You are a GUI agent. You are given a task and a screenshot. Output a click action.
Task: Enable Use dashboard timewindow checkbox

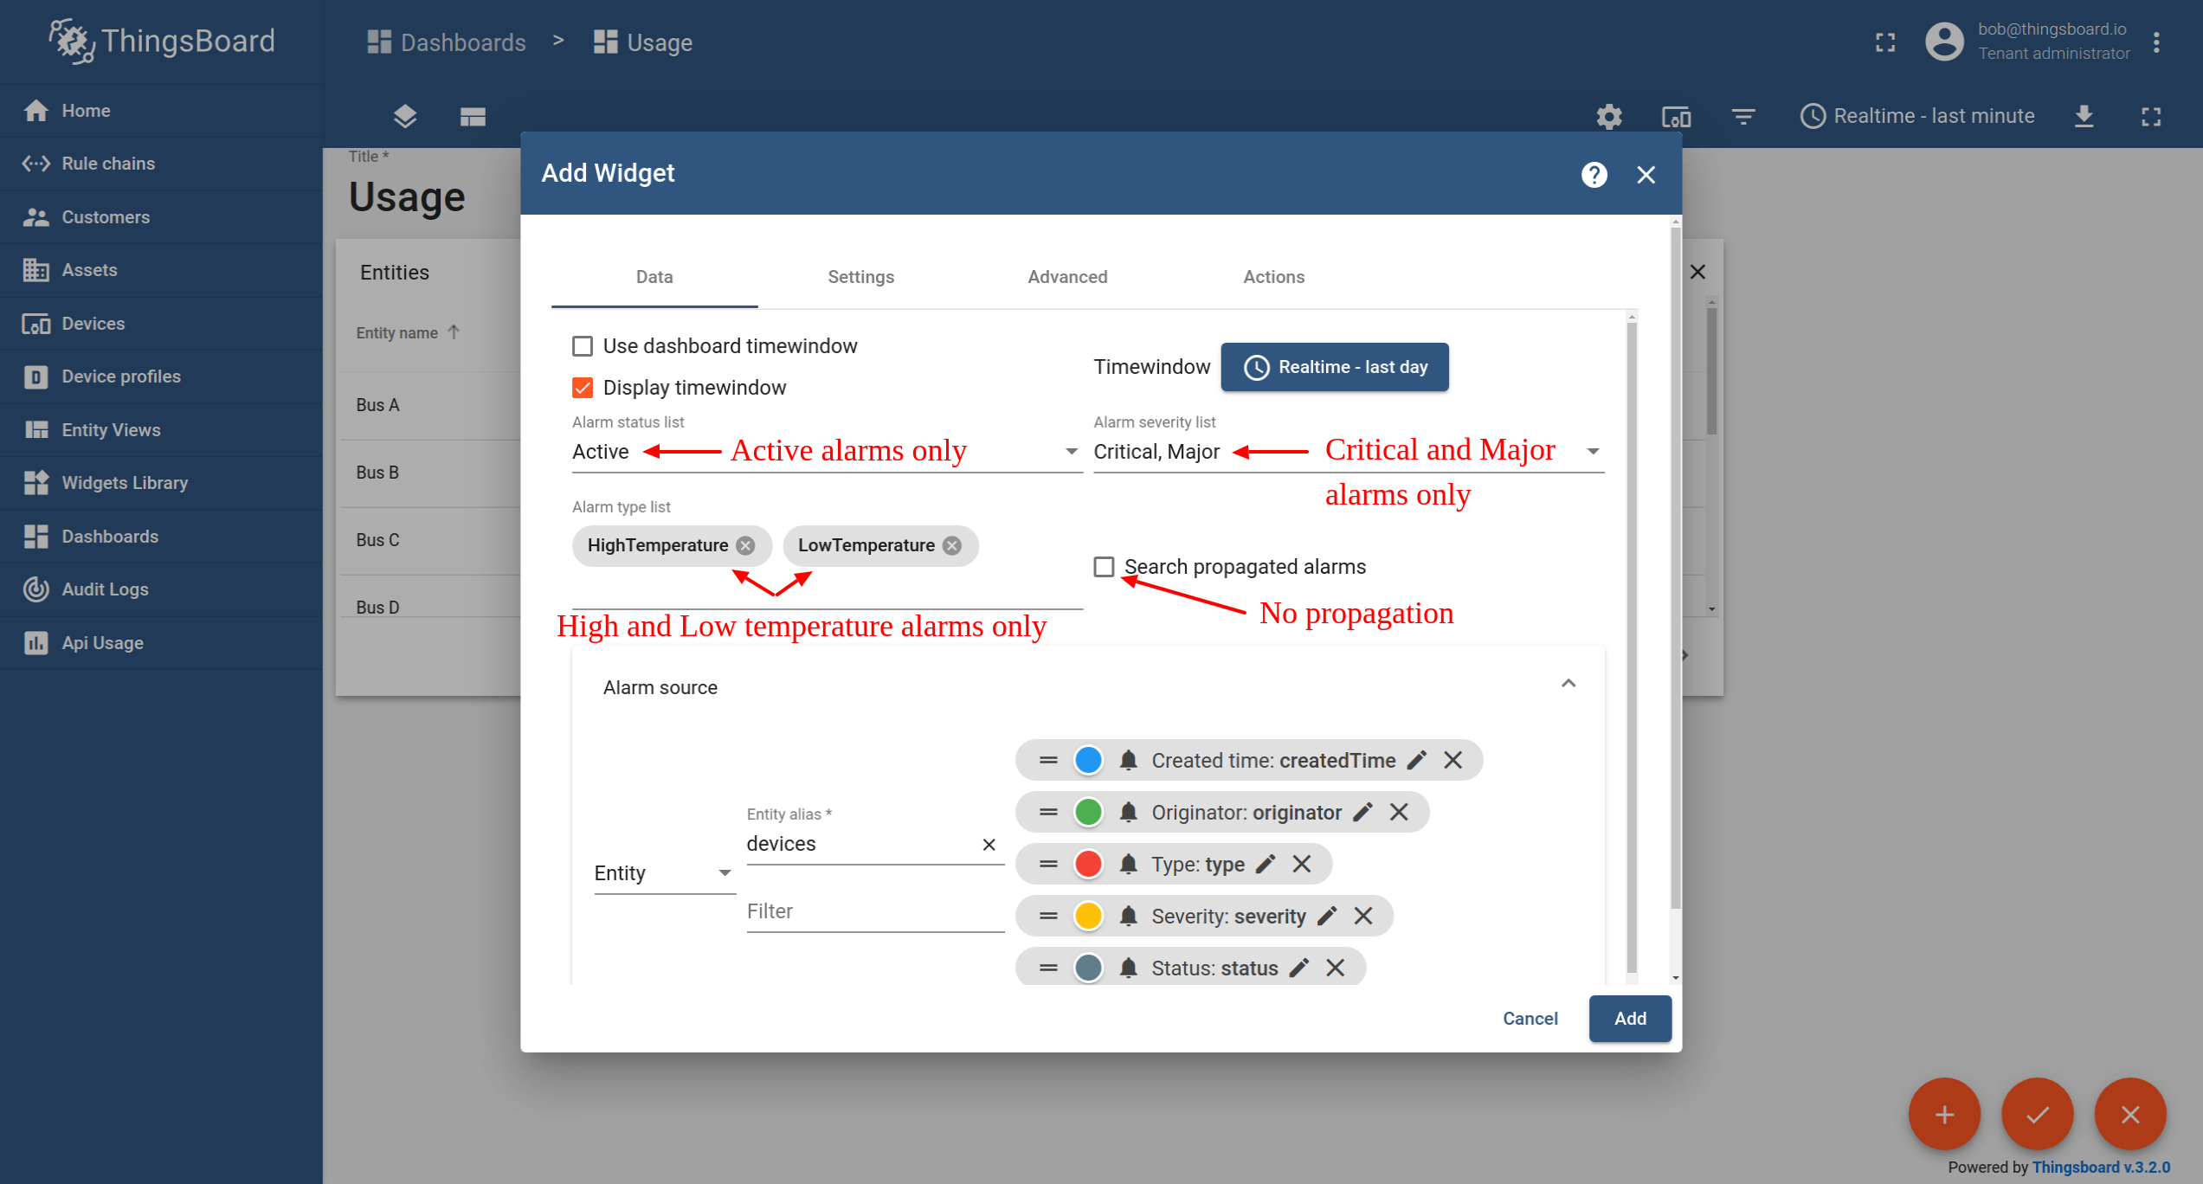point(583,346)
